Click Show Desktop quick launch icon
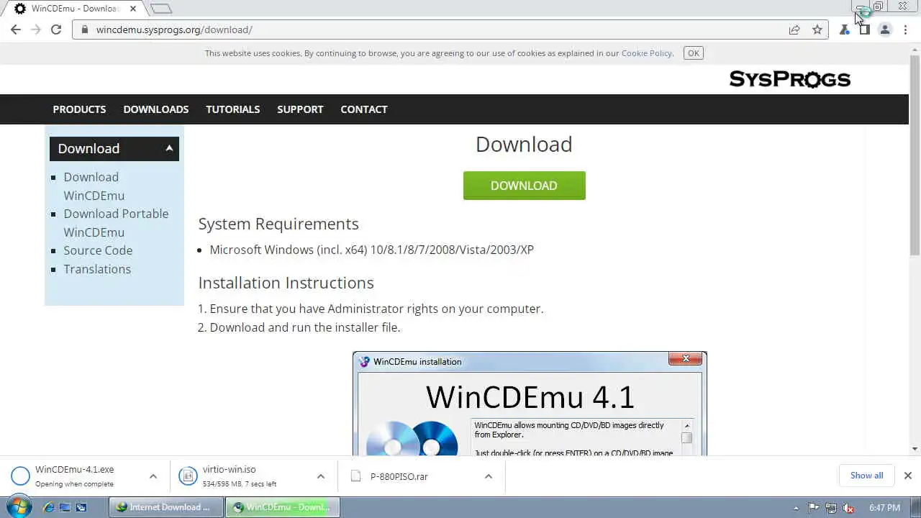 pyautogui.click(x=65, y=507)
